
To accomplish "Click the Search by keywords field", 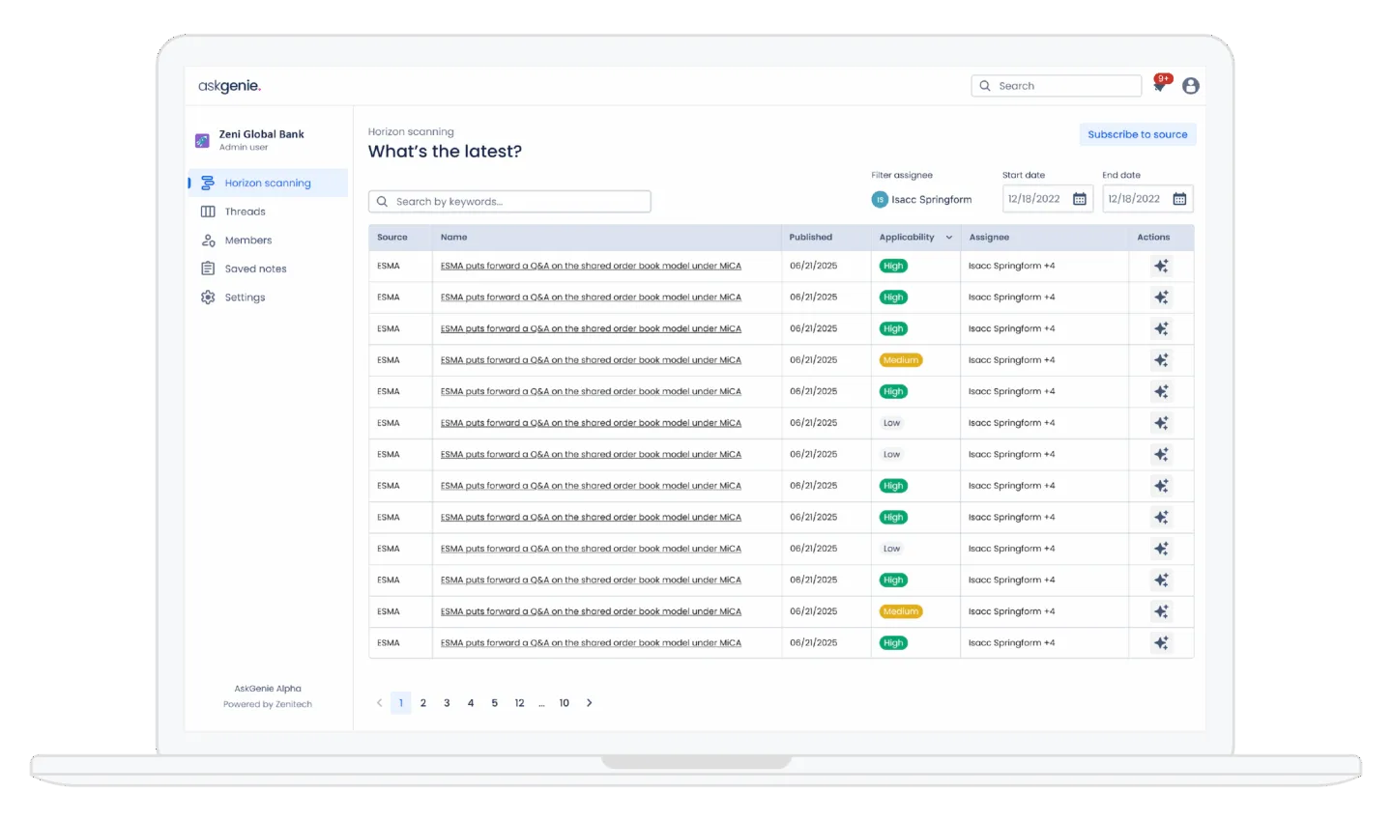I will (x=509, y=202).
